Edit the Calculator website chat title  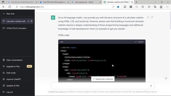point(28,21)
